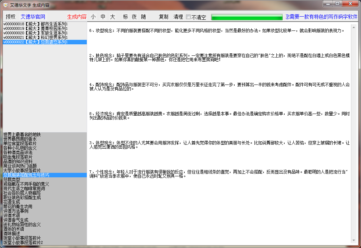This screenshot has height=248, width=361.
Task: Select v000000019 菁菁校园系列1 entry
Action: 45,28
